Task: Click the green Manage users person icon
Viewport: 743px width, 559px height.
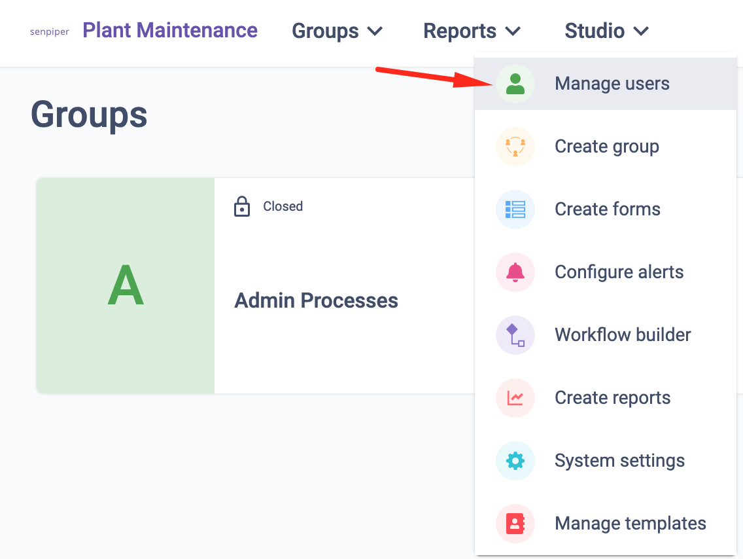Action: [x=515, y=84]
